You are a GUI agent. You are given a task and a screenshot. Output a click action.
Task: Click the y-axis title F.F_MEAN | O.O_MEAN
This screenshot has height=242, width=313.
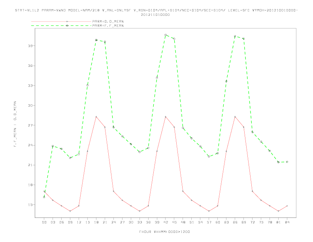click(x=15, y=124)
